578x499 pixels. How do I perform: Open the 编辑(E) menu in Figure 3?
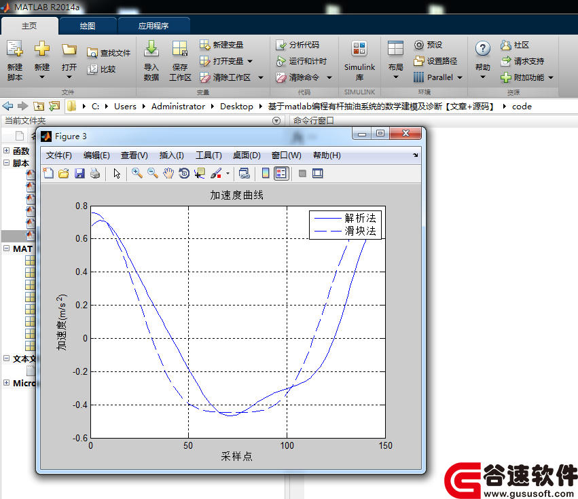96,155
